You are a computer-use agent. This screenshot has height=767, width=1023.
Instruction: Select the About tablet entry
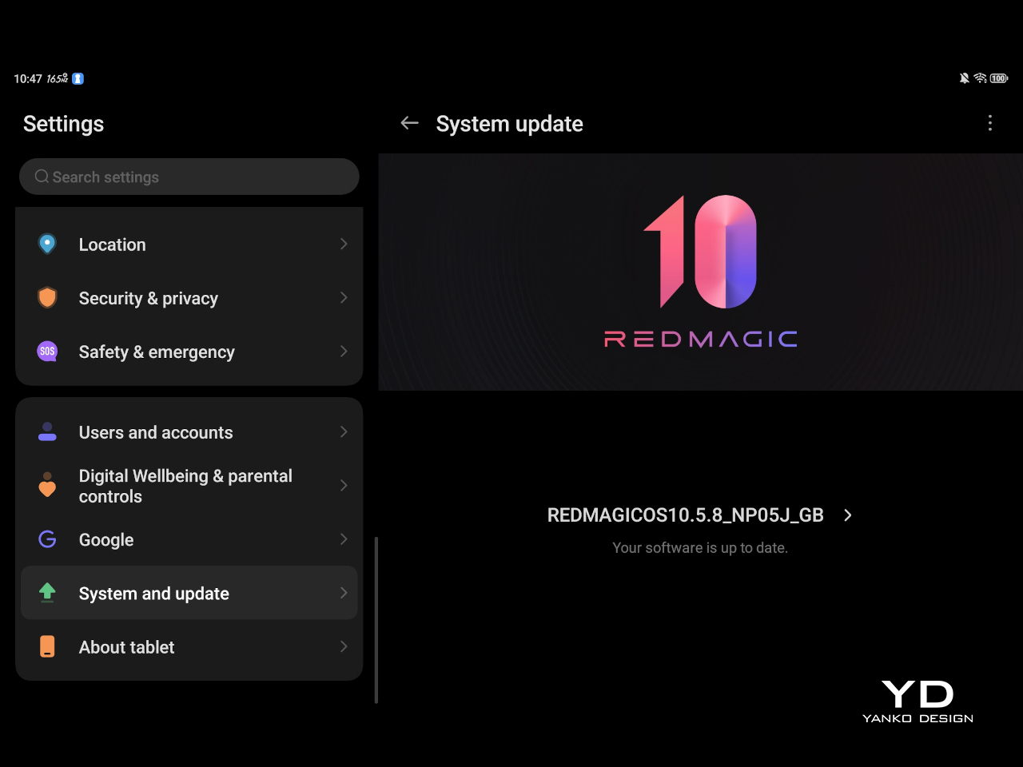click(126, 647)
